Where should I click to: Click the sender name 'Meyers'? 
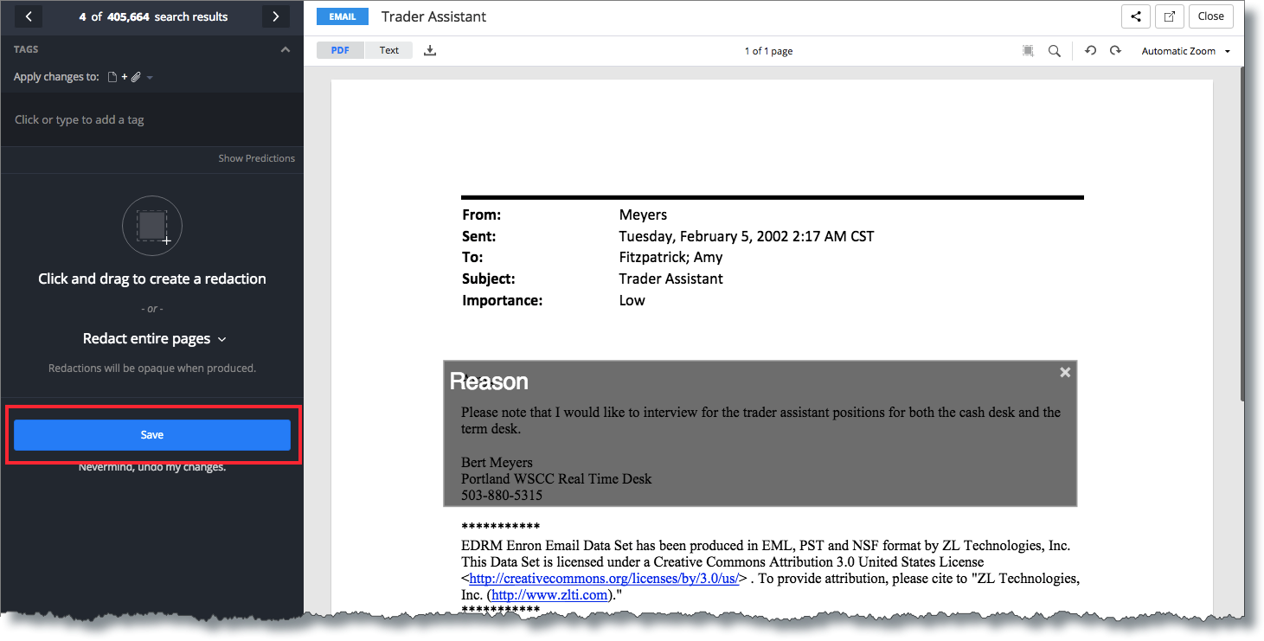tap(643, 215)
